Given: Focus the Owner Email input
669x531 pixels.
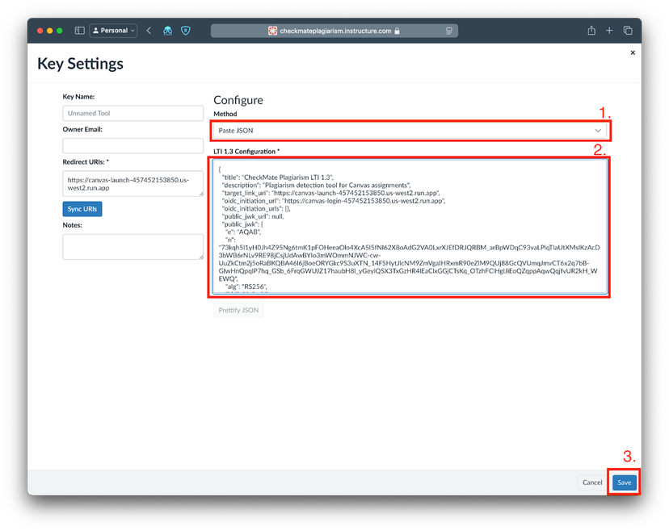Looking at the screenshot, I should tap(133, 145).
